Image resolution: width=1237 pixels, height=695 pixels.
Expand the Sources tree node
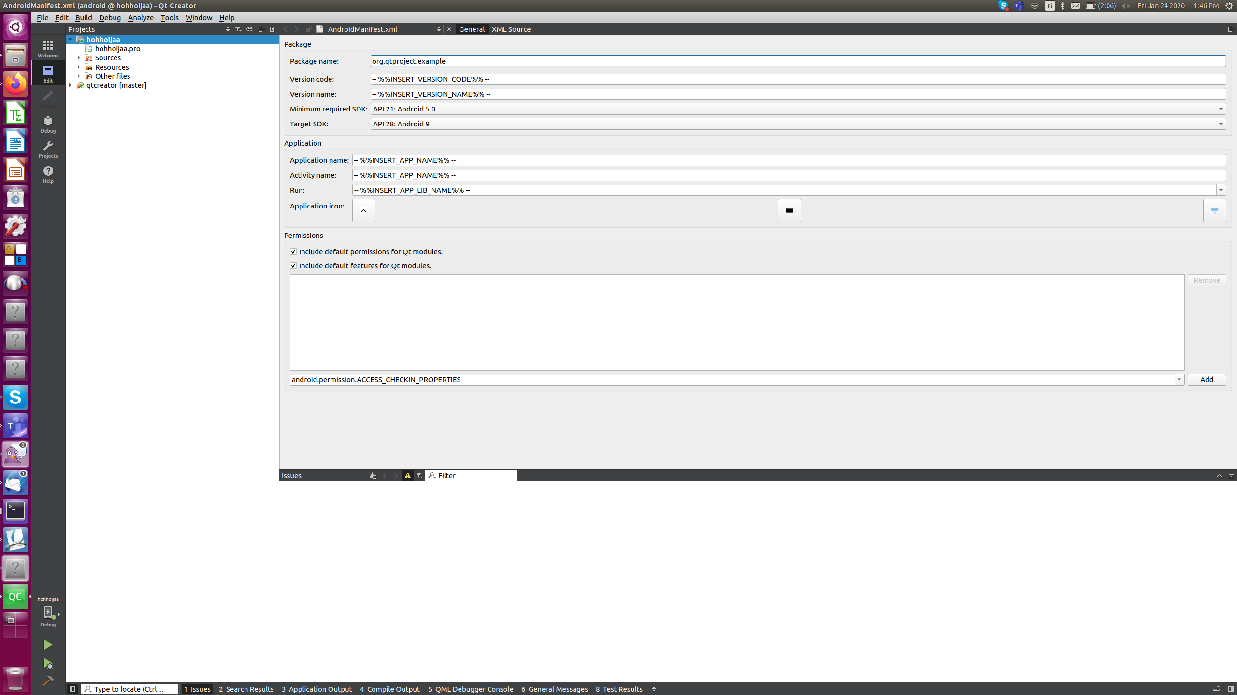coord(79,57)
